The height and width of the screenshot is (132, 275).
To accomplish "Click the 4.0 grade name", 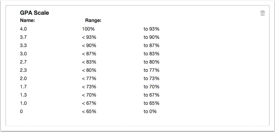I will [x=23, y=29].
